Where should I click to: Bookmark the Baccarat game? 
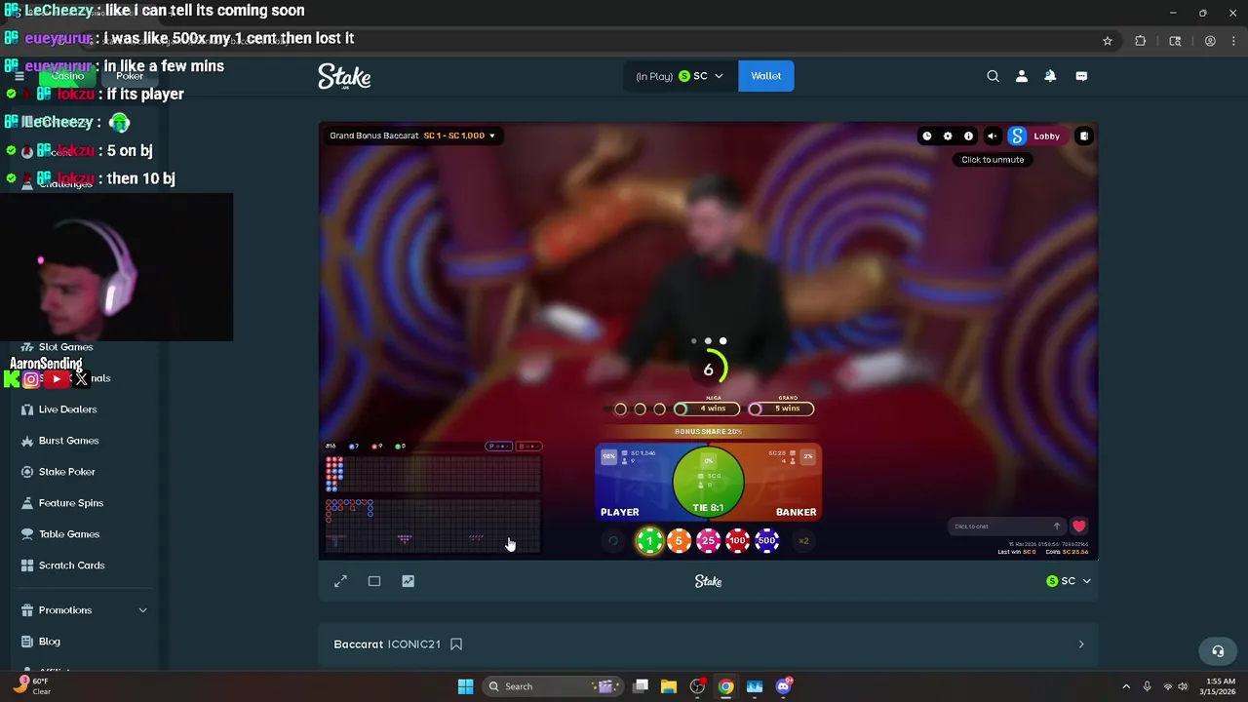tap(456, 644)
